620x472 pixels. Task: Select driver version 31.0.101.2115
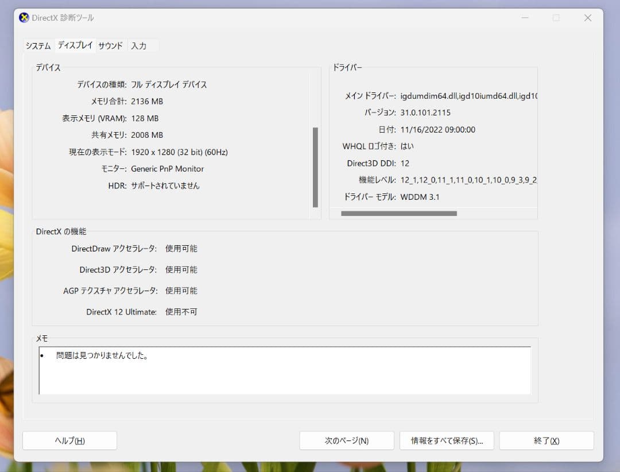pos(425,113)
